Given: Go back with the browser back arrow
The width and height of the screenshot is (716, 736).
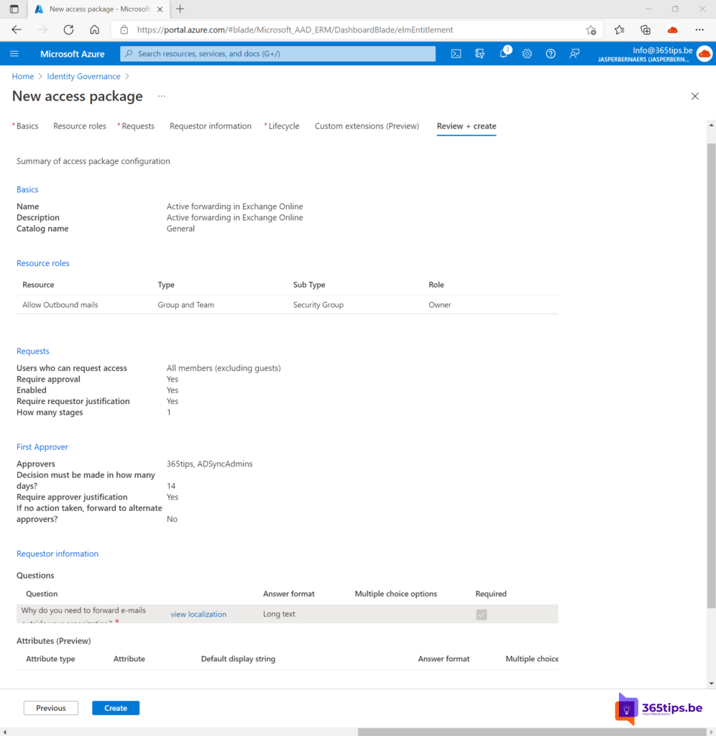Looking at the screenshot, I should pyautogui.click(x=17, y=29).
